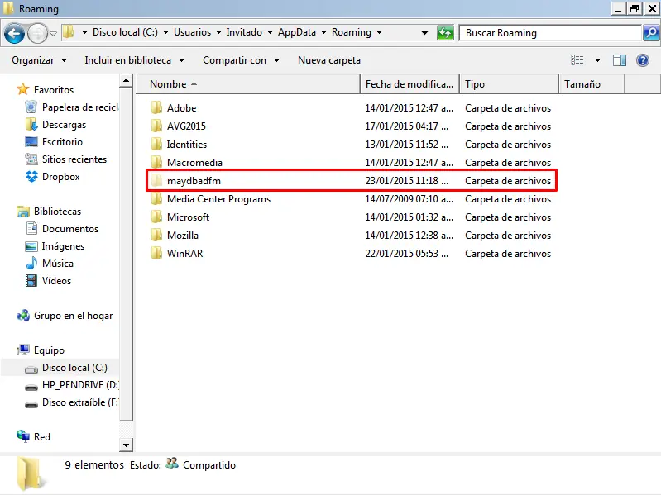Click in the Buscar Roaming search field

(x=550, y=33)
